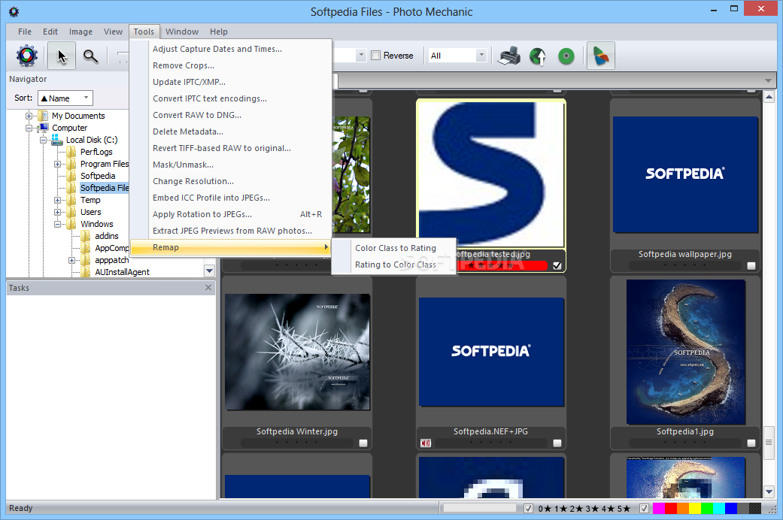Image resolution: width=783 pixels, height=520 pixels.
Task: Click the Computer icon in Navigator tree
Action: (44, 128)
